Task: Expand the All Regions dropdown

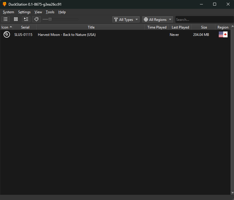Action: coord(158,20)
